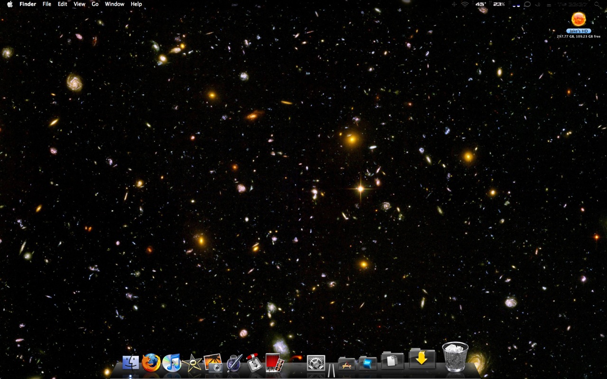Click the menu bar clock
Screen dimensions: 607x379
pos(572,5)
